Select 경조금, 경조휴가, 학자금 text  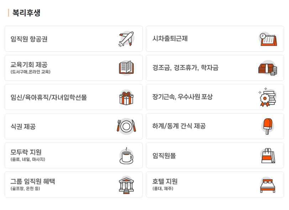[x=185, y=68]
